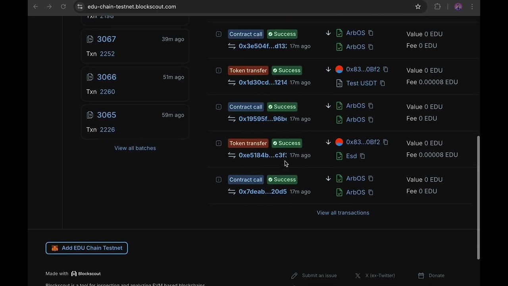Viewport: 508px width, 286px height.
Task: Click the browser forward arrow
Action: pyautogui.click(x=49, y=7)
